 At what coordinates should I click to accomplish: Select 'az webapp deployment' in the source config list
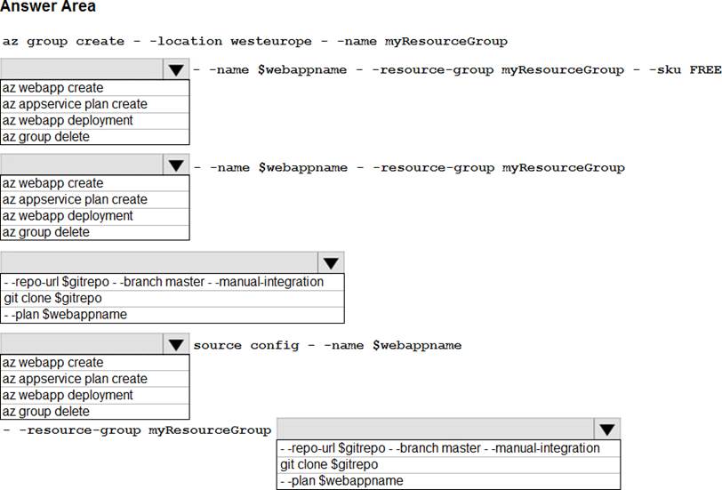pos(68,395)
